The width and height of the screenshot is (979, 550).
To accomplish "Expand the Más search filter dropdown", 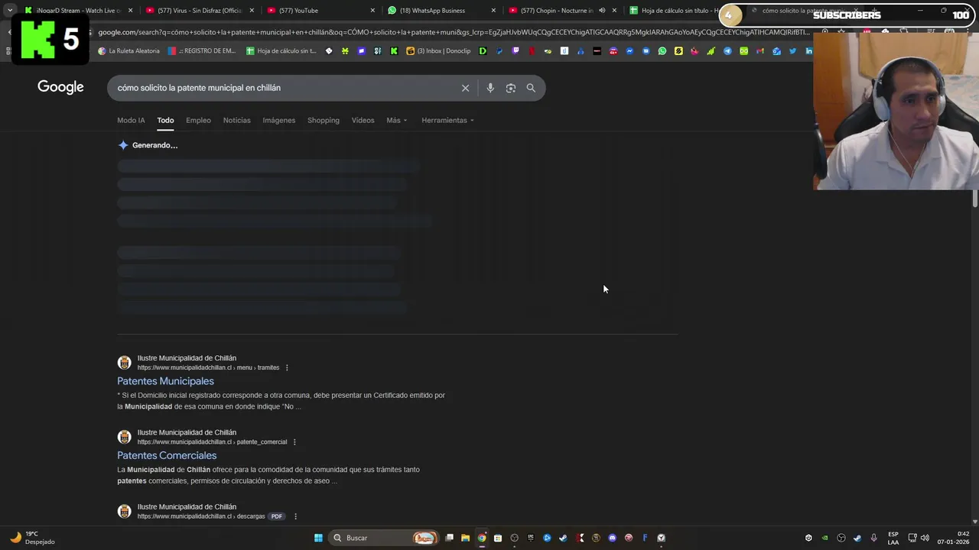I will click(396, 120).
